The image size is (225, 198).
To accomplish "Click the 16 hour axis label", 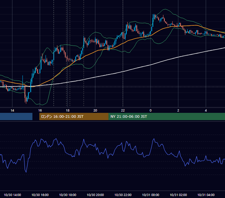I will 40,111.
